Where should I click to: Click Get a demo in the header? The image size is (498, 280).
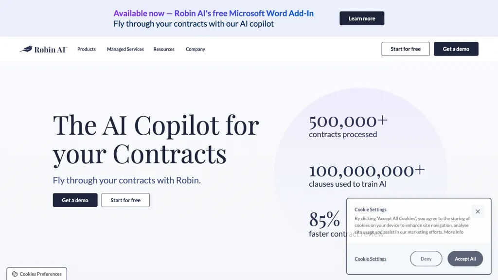(x=456, y=49)
